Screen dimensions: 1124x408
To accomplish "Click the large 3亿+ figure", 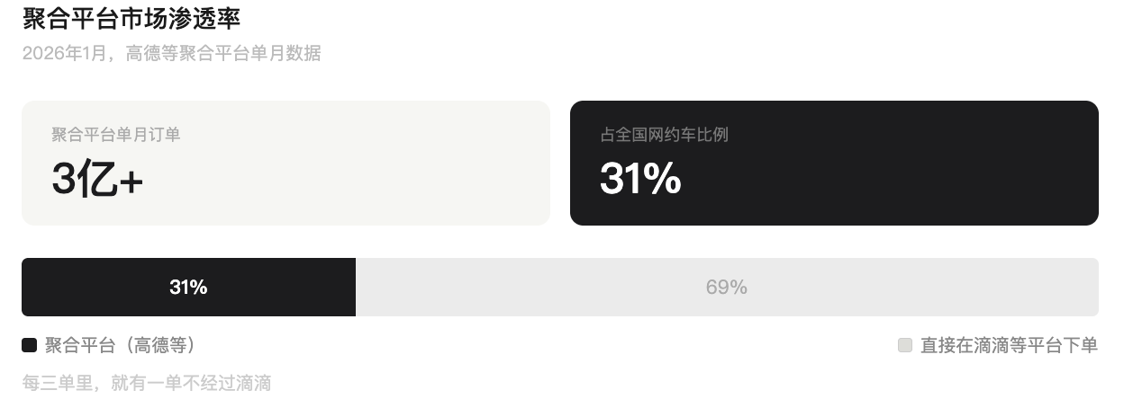I will (96, 180).
